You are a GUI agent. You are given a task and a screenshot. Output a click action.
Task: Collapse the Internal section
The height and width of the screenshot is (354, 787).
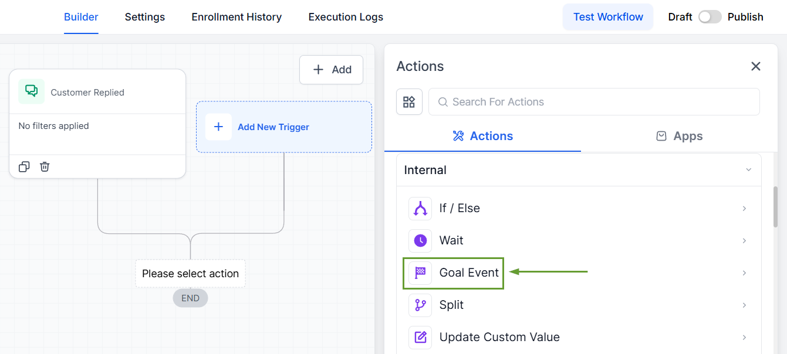point(748,170)
